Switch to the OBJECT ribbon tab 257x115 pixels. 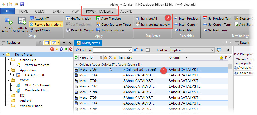(40, 11)
